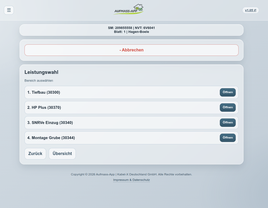Go back with the Zurück button
The image size is (268, 208).
(35, 154)
